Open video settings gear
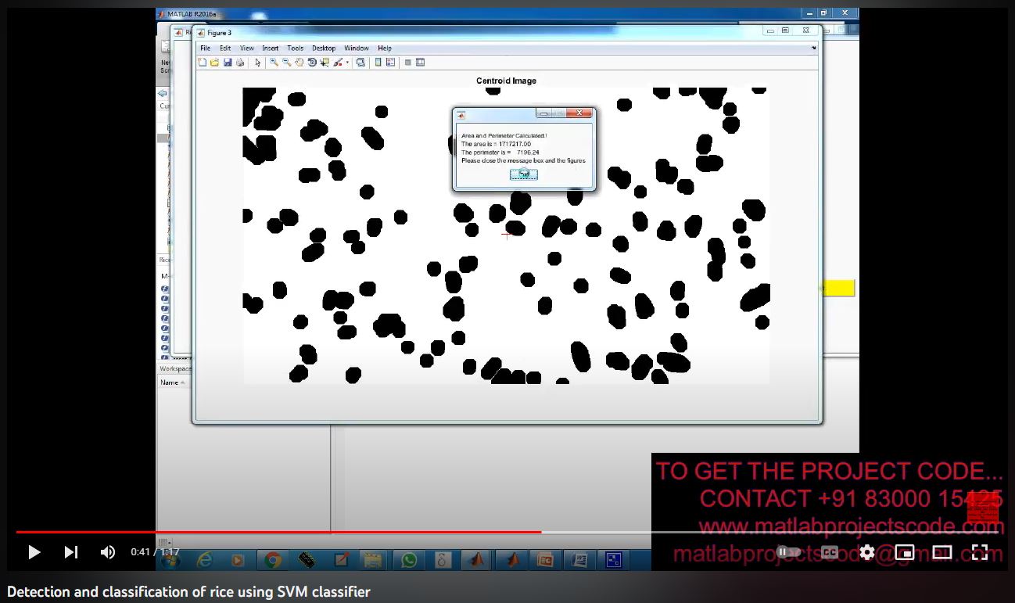This screenshot has height=603, width=1015. (x=867, y=552)
